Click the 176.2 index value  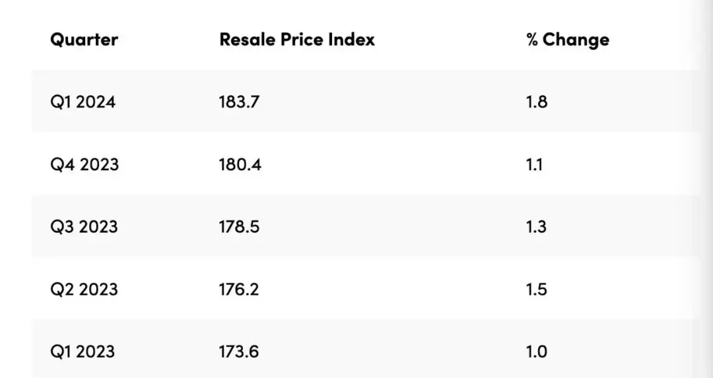[239, 289]
